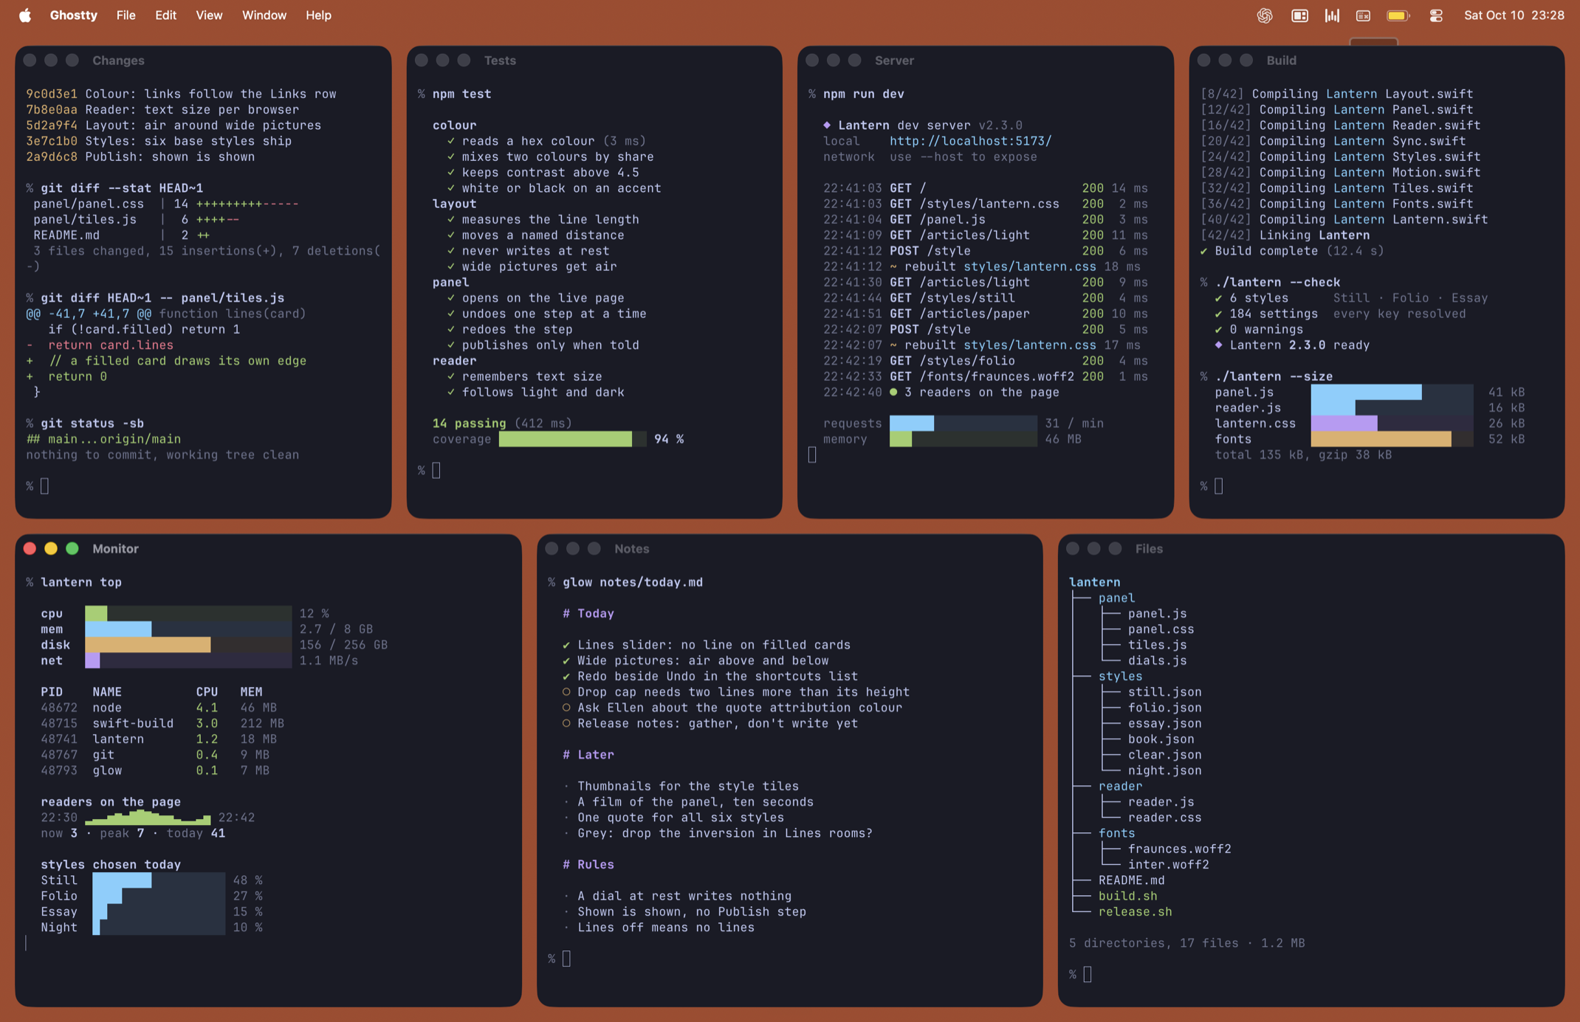Viewport: 1580px width, 1022px height.
Task: Click 'fraunces.woff2' in Files tree
Action: pos(1179,849)
